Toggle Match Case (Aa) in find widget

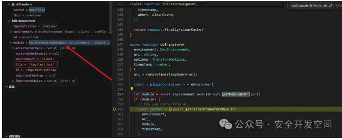(320, 6)
